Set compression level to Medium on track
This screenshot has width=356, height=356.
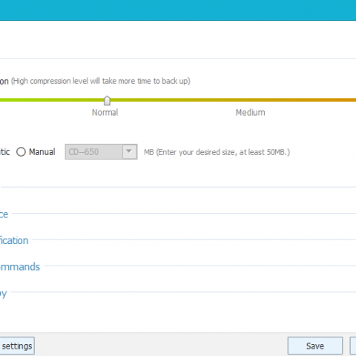250,100
